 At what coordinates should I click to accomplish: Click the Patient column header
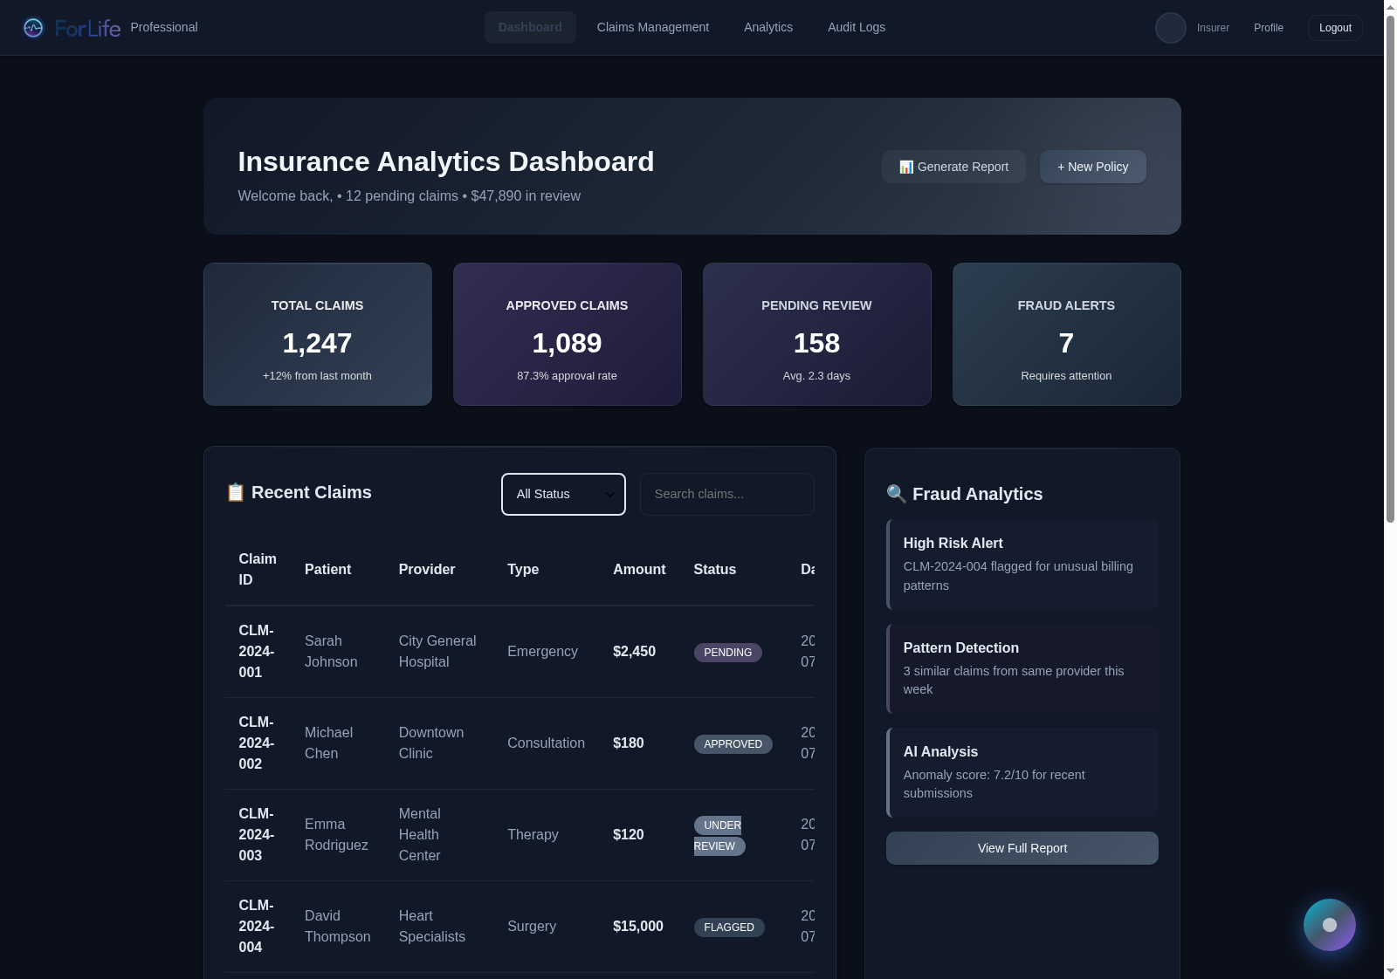[x=327, y=569]
